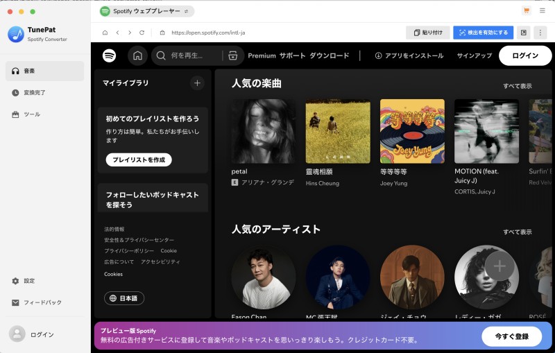The width and height of the screenshot is (555, 353).
Task: Select the 音楽 sidebar tab
Action: click(x=44, y=71)
